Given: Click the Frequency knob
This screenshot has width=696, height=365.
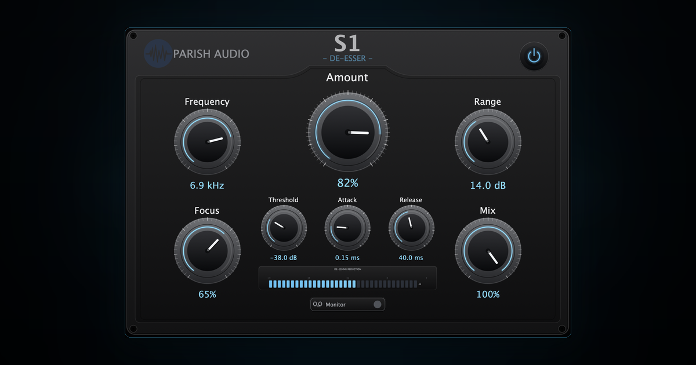Looking at the screenshot, I should [x=208, y=142].
